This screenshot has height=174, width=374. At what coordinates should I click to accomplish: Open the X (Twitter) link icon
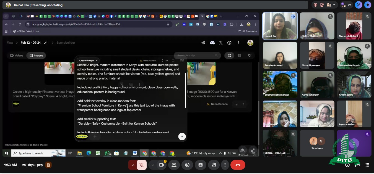[221, 43]
